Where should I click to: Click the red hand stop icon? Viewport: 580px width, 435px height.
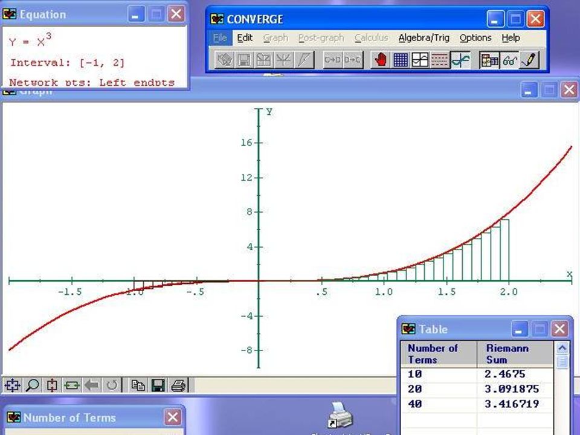(380, 60)
